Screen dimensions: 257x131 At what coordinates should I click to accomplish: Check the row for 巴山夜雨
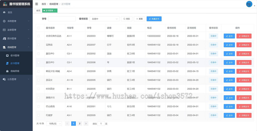pyautogui.click(x=39, y=106)
